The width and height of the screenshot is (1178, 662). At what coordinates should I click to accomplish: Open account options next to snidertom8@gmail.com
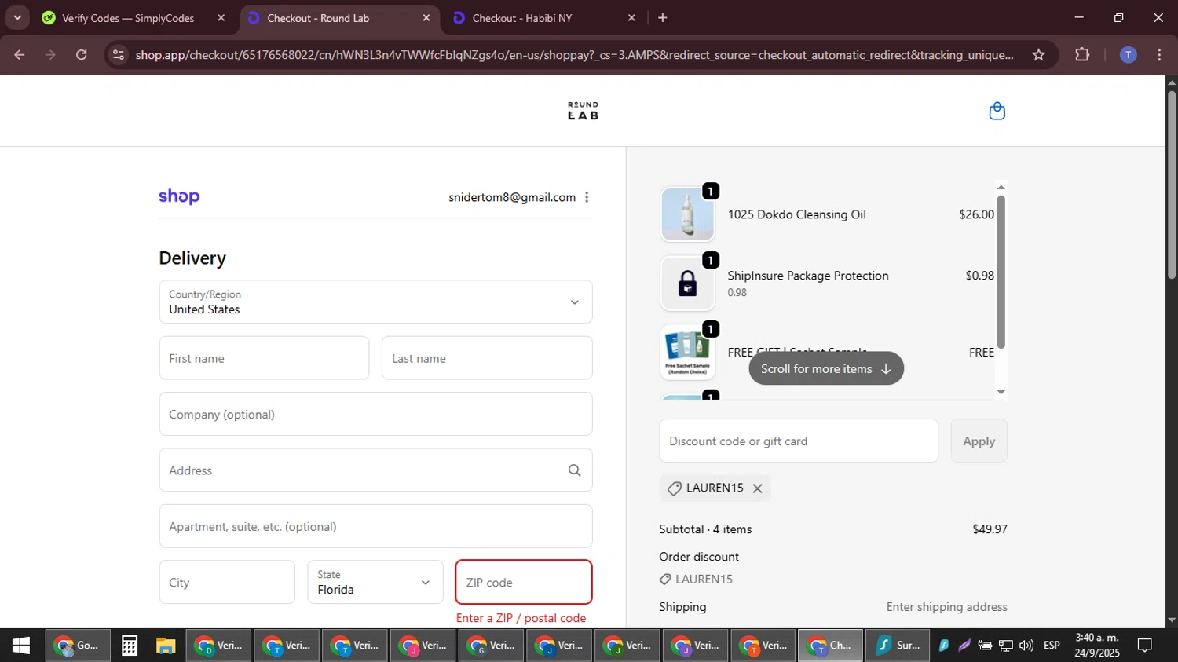point(587,197)
